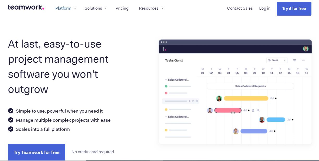
Task: Select the 'M 01' date column header
Action: click(x=203, y=71)
